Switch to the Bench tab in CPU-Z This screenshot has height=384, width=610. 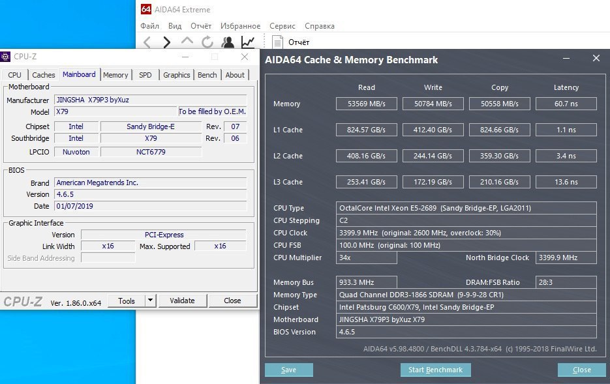(207, 75)
